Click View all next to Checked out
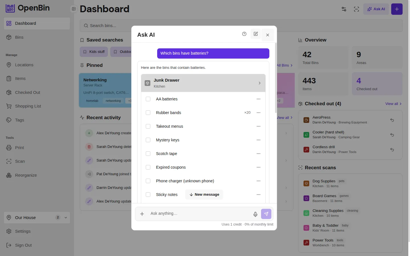Screen dimensions: 410x256 click(x=393, y=104)
